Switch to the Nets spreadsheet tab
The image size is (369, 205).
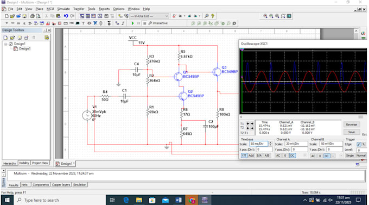tap(25, 185)
